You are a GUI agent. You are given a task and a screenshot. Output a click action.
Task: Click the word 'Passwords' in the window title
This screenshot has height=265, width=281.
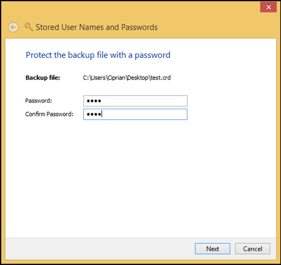point(139,27)
